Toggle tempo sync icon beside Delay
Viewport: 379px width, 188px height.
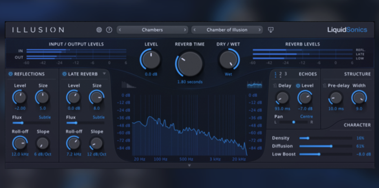tap(275, 86)
